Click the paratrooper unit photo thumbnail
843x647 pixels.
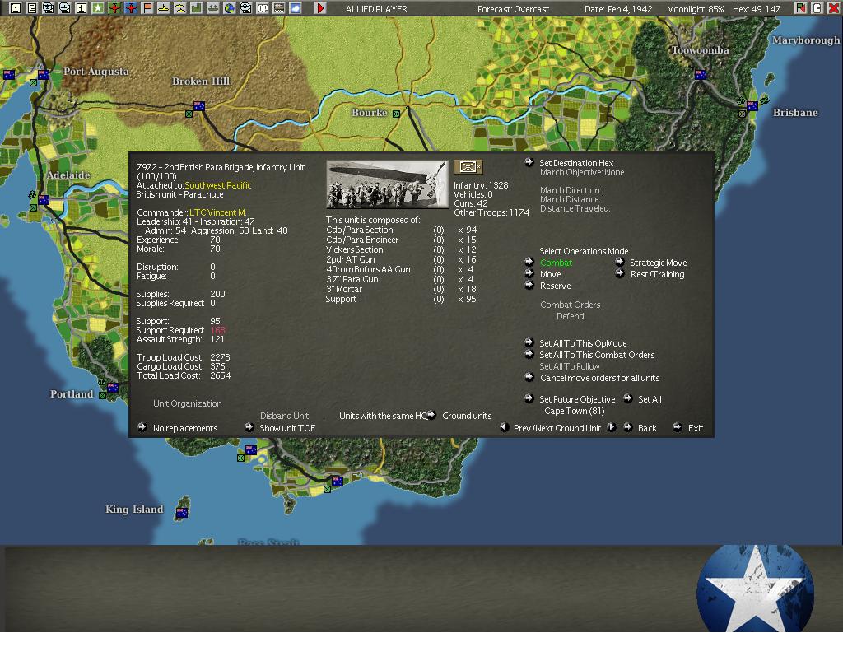387,184
